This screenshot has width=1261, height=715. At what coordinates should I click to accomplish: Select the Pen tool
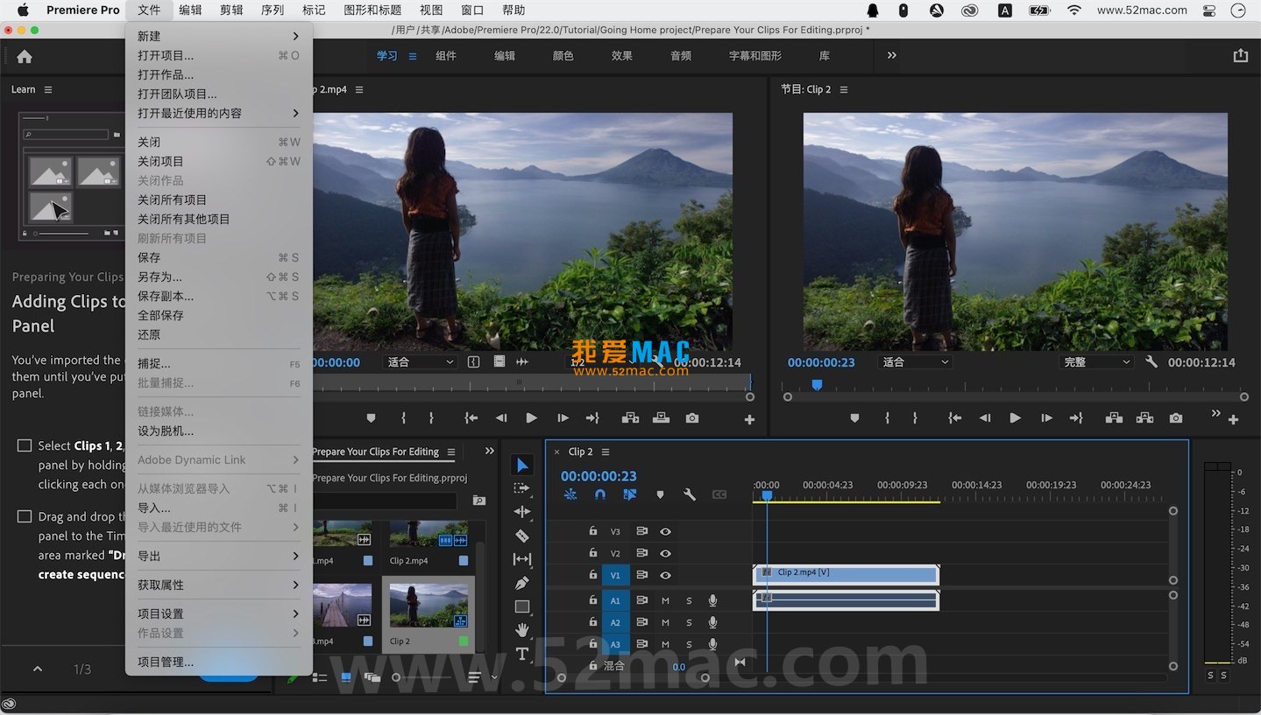(522, 583)
